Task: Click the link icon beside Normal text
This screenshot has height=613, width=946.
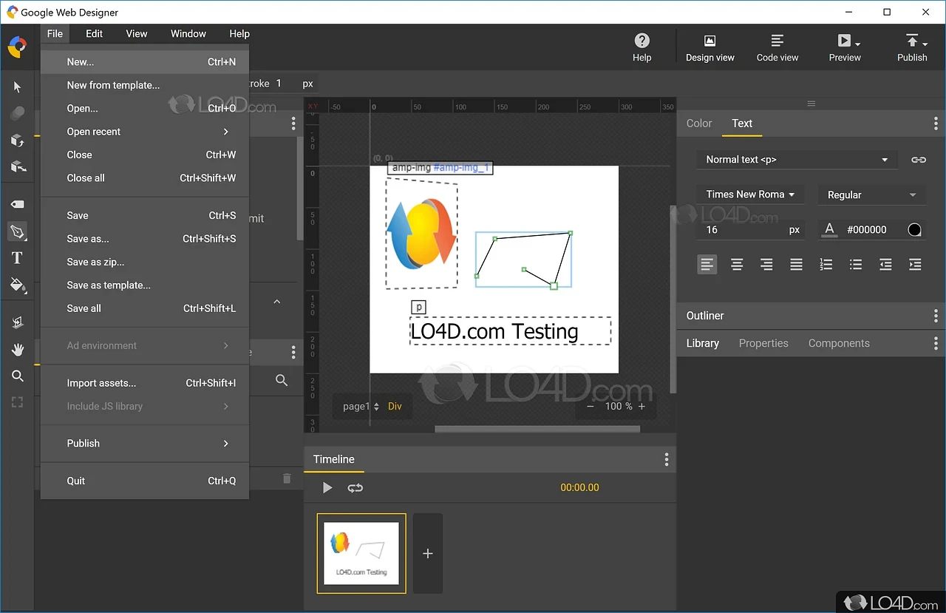Action: 918,160
